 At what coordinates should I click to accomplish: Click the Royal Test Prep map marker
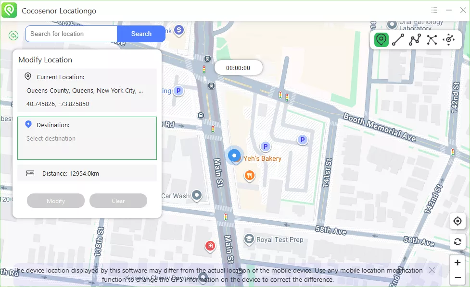pos(249,239)
